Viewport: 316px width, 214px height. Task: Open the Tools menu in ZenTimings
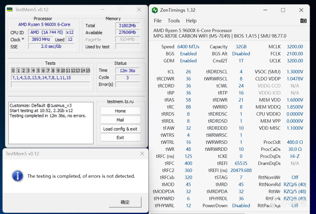(x=174, y=21)
